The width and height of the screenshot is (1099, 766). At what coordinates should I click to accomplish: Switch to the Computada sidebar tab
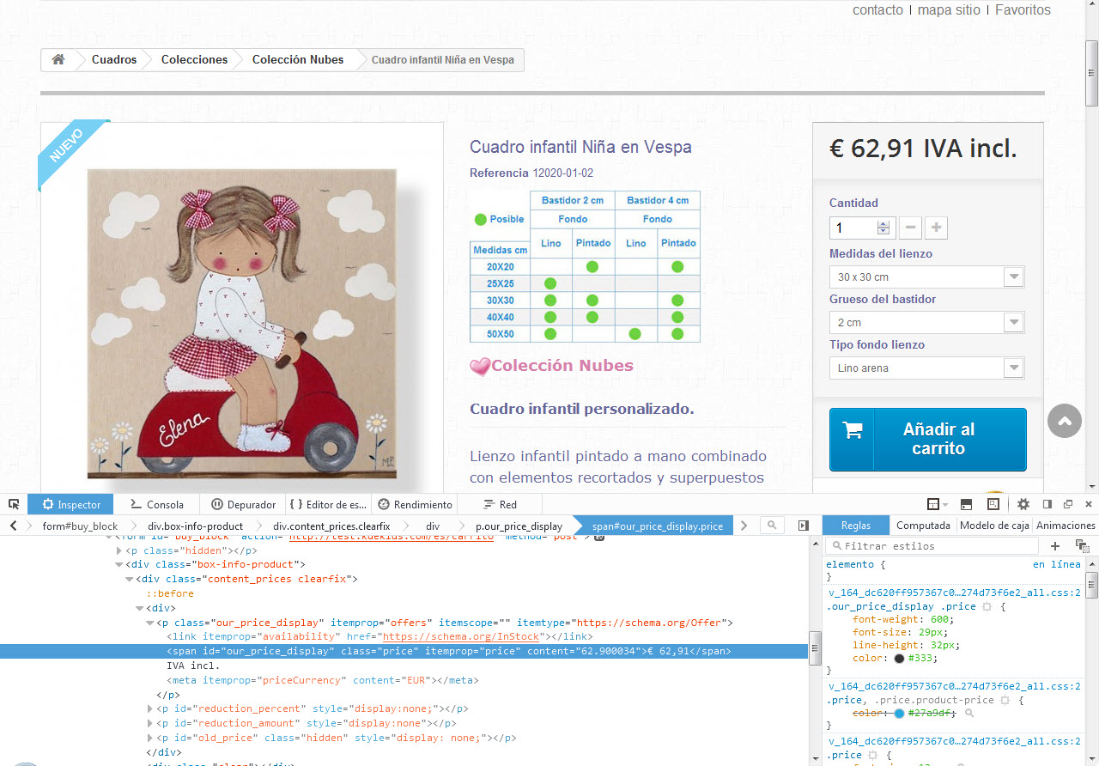point(923,526)
